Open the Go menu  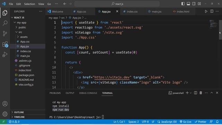click(49, 4)
